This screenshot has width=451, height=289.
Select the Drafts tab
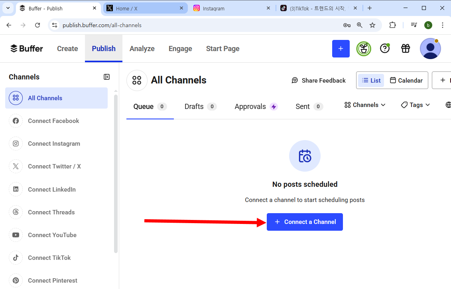point(201,107)
